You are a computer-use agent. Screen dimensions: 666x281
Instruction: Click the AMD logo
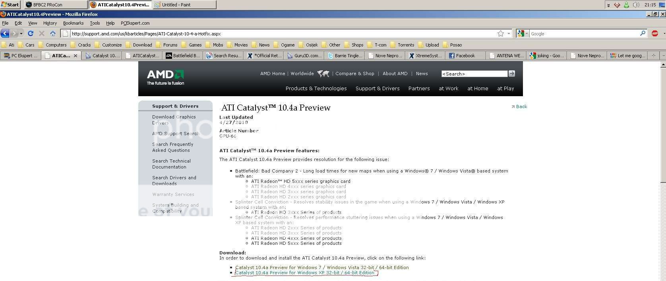coord(165,78)
